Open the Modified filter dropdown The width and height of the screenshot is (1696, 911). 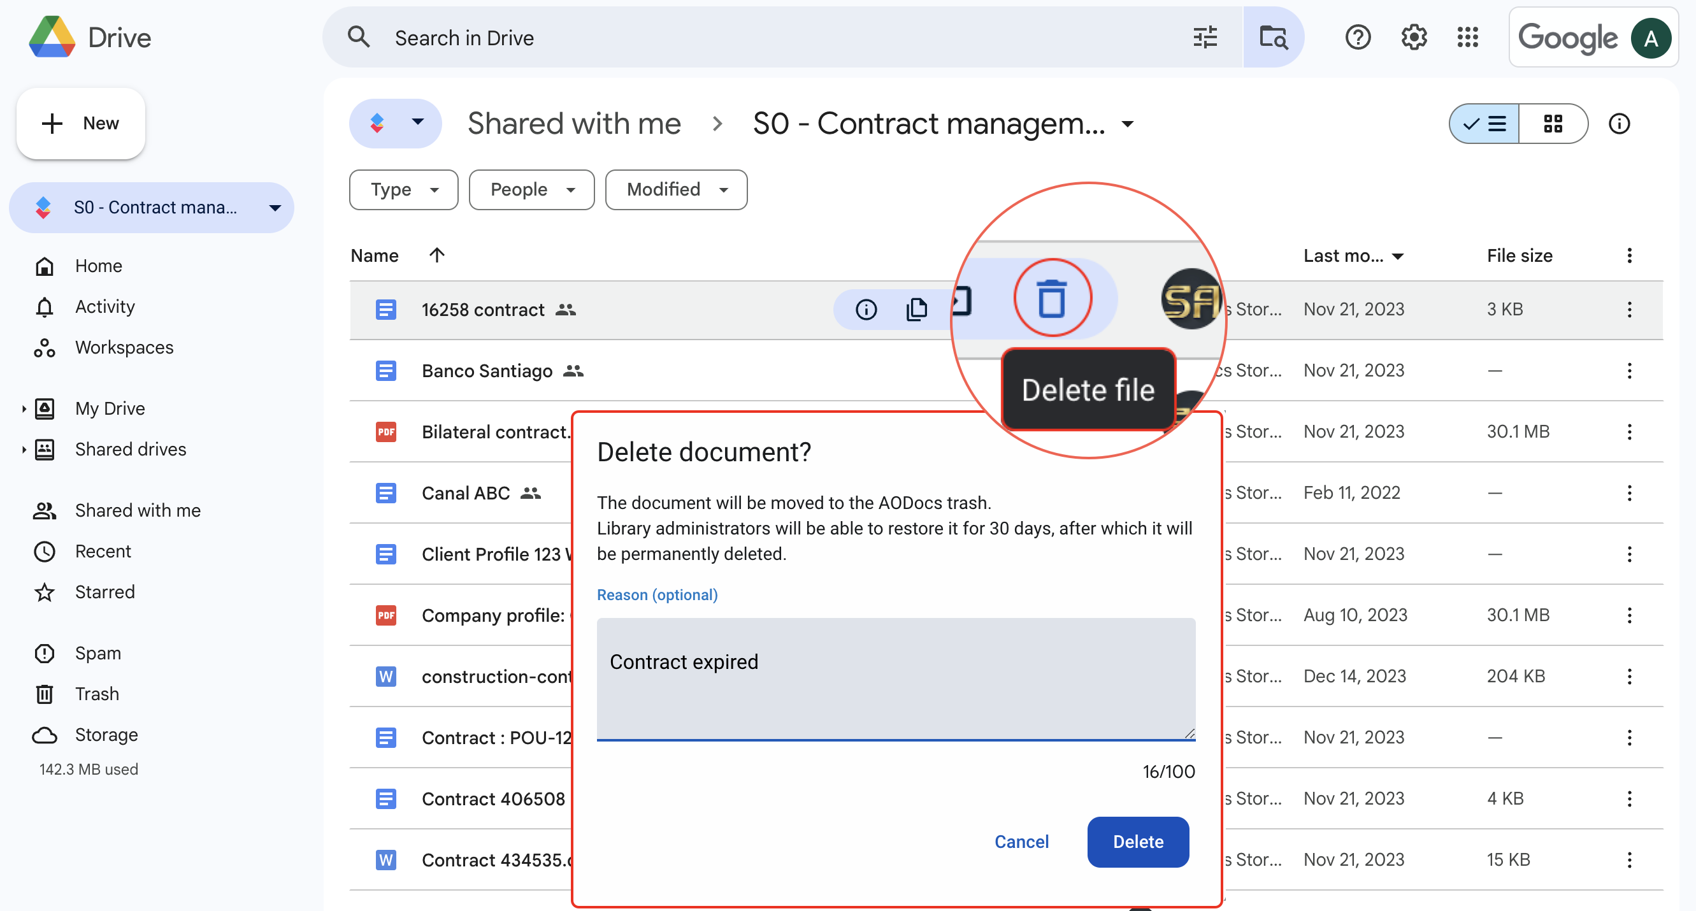click(x=676, y=190)
